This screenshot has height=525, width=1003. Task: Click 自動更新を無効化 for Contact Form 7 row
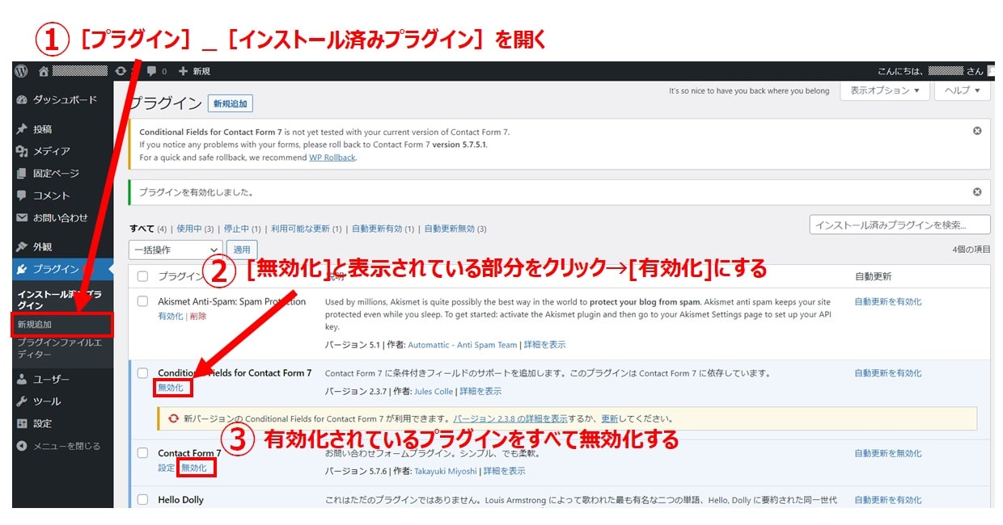(x=888, y=453)
